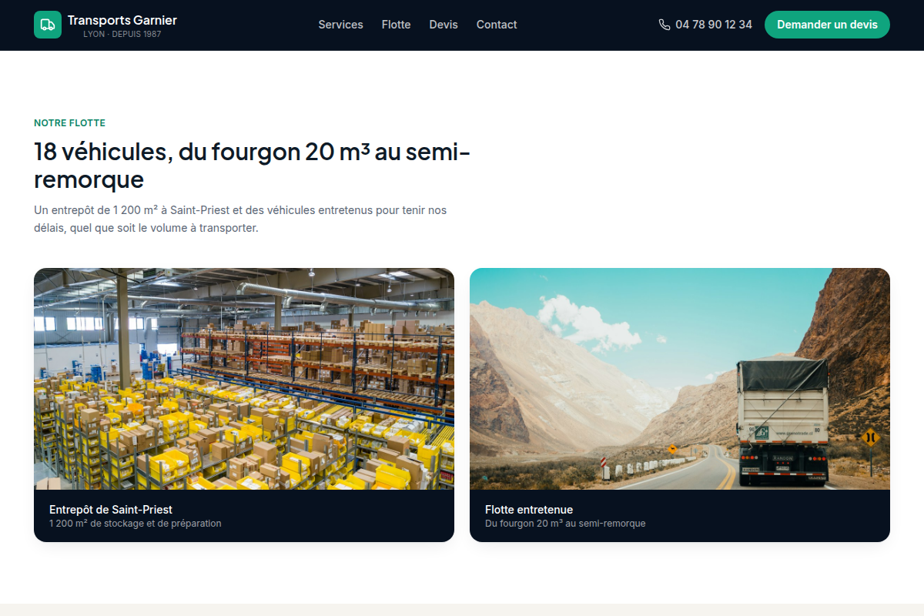Click the green truck logo icon
Screen dimensions: 924x616
tap(48, 25)
